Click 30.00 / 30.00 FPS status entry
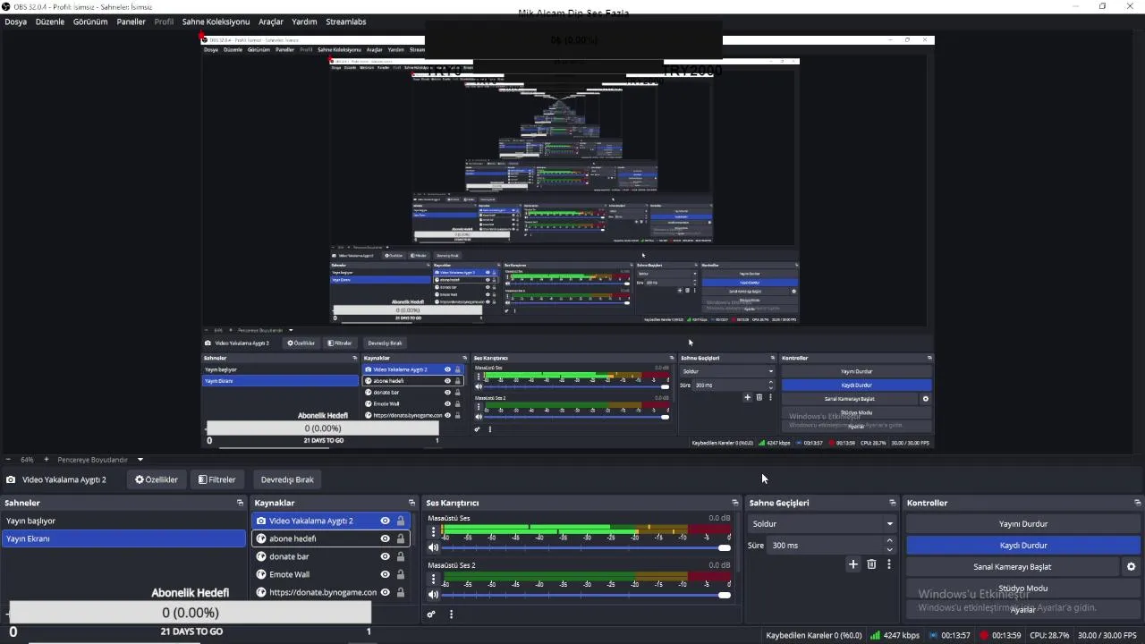1145x644 pixels. [1106, 636]
